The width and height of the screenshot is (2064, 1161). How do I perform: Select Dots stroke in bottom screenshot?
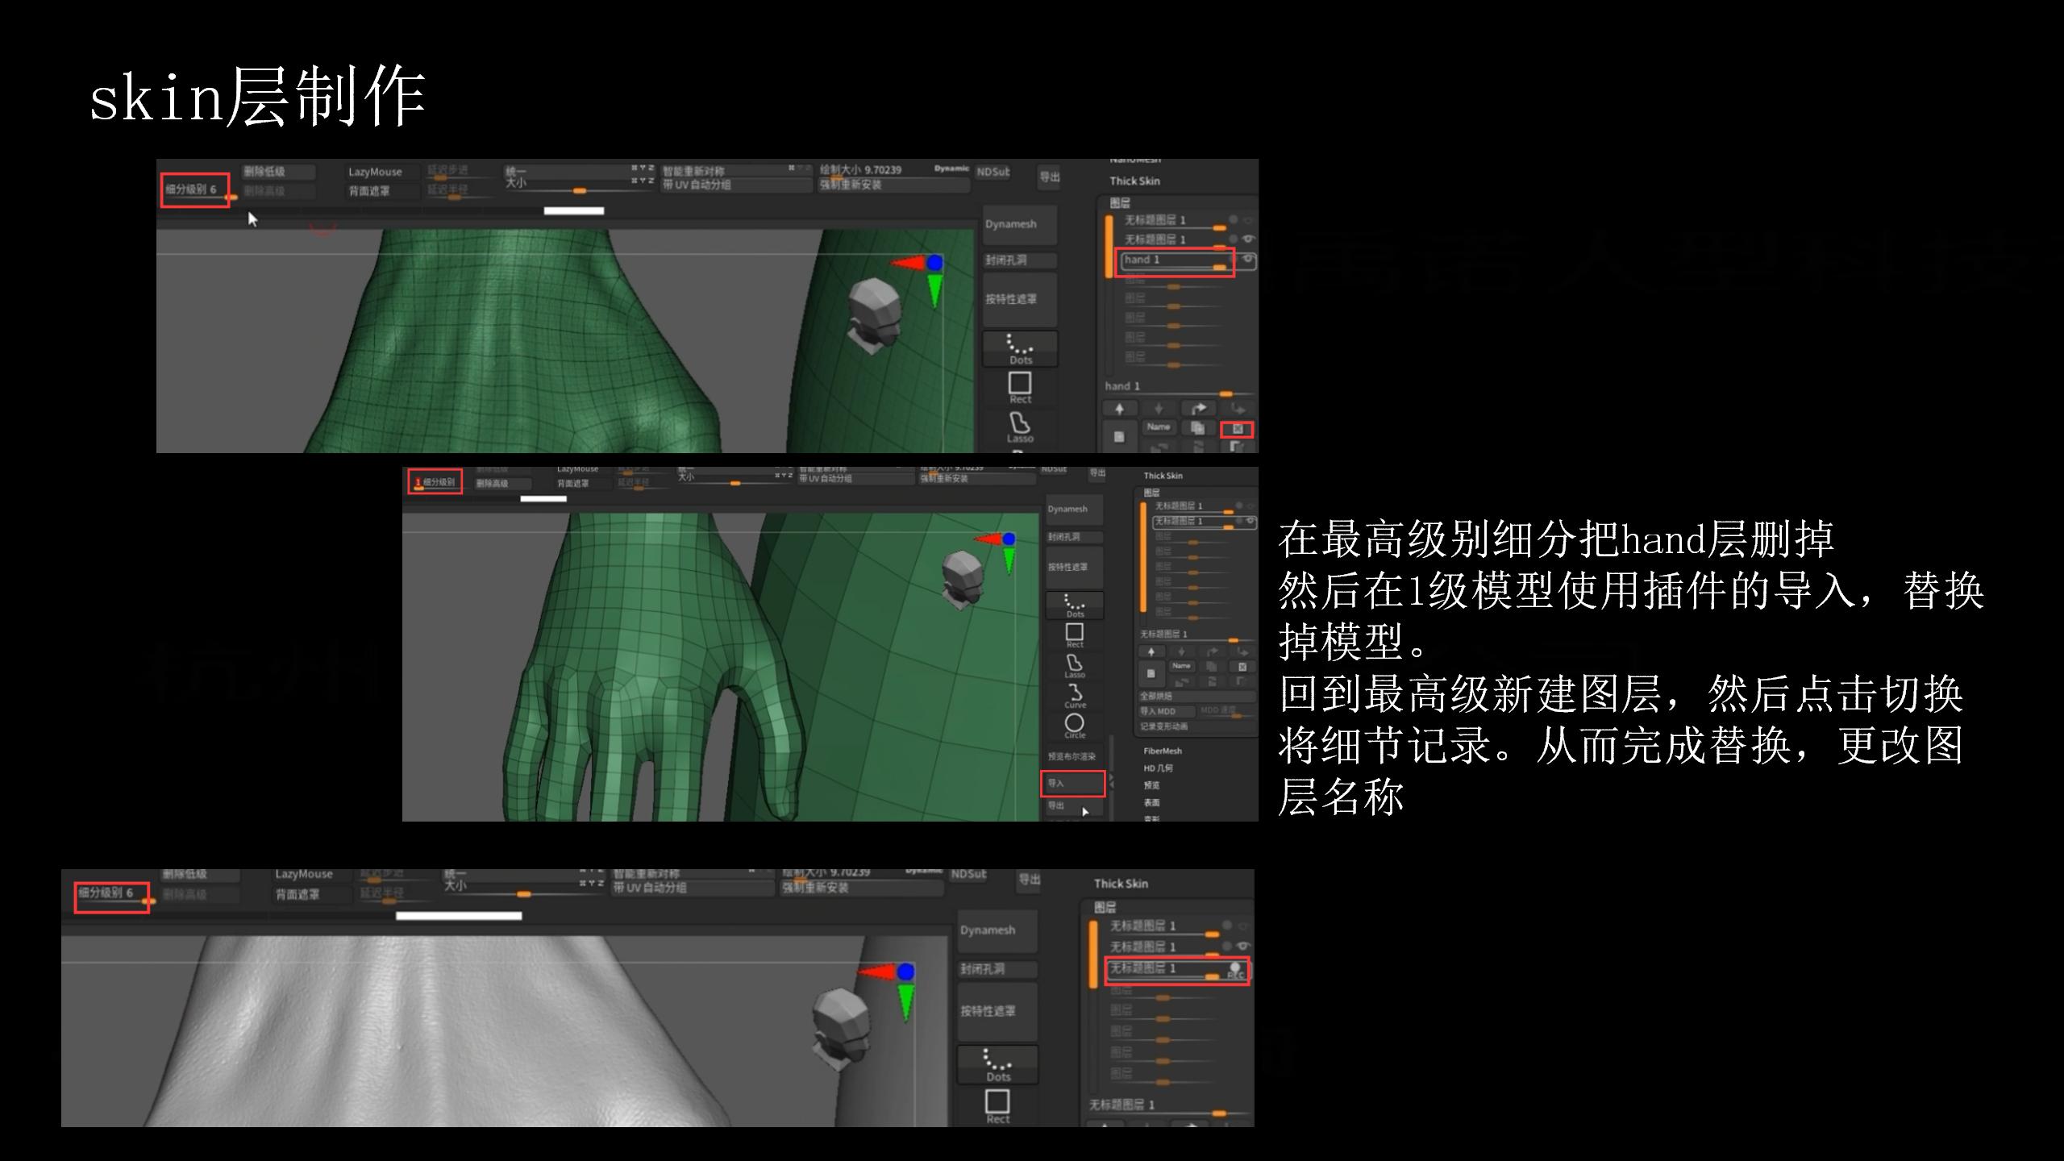click(x=998, y=1065)
